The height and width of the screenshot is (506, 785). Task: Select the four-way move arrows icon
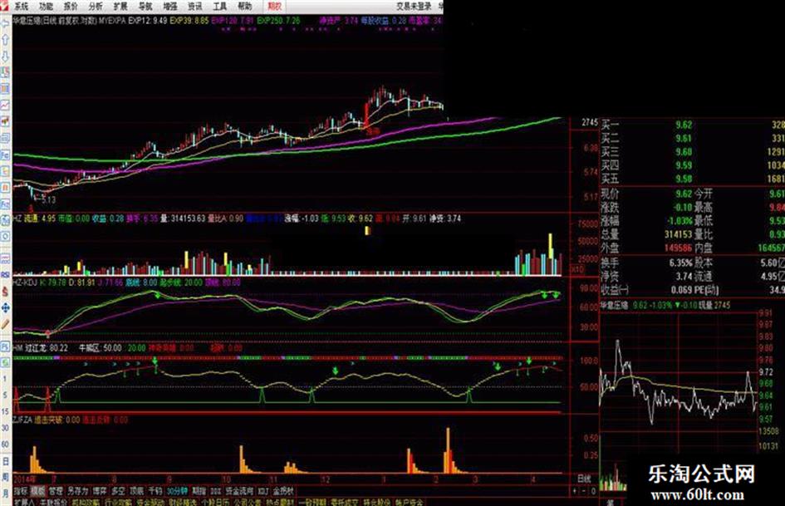click(6, 307)
